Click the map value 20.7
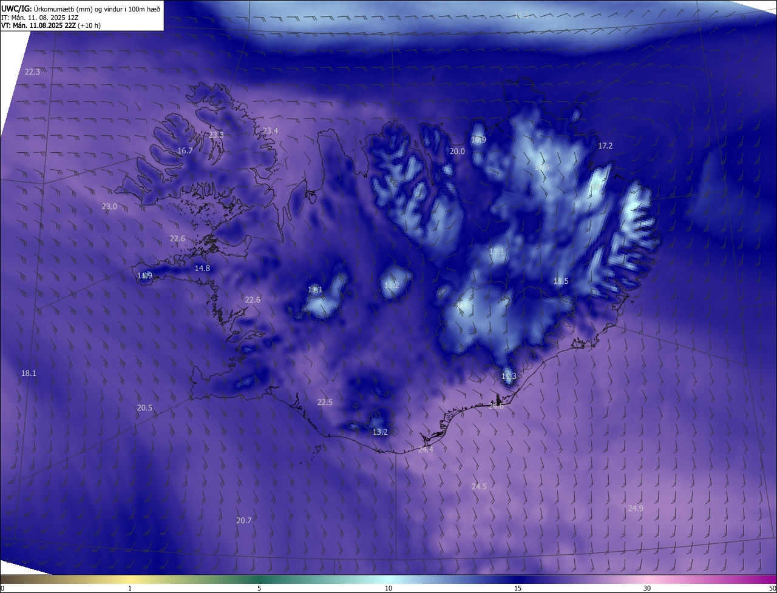777x593 pixels. (x=243, y=520)
